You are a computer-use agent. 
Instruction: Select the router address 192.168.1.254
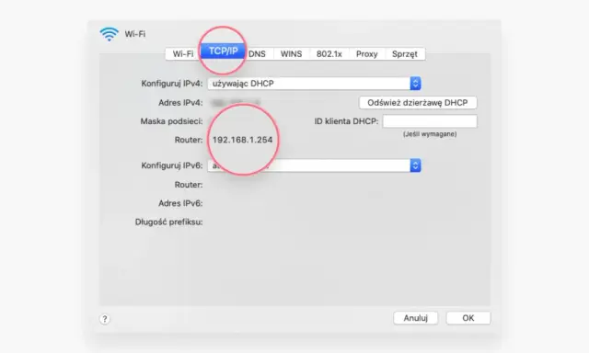[242, 140]
